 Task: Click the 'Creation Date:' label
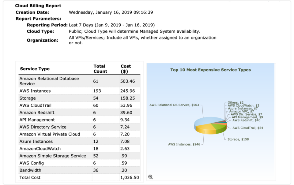(32, 12)
